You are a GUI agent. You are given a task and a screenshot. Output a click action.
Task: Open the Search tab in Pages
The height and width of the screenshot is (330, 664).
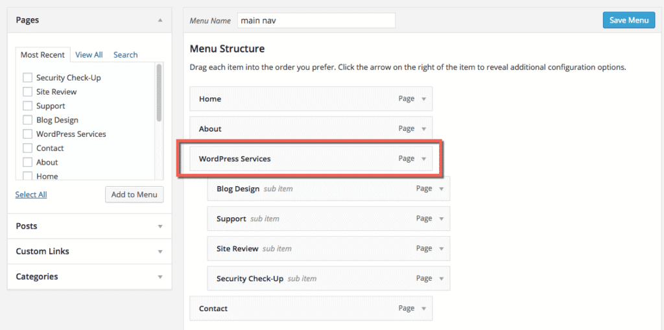click(125, 54)
